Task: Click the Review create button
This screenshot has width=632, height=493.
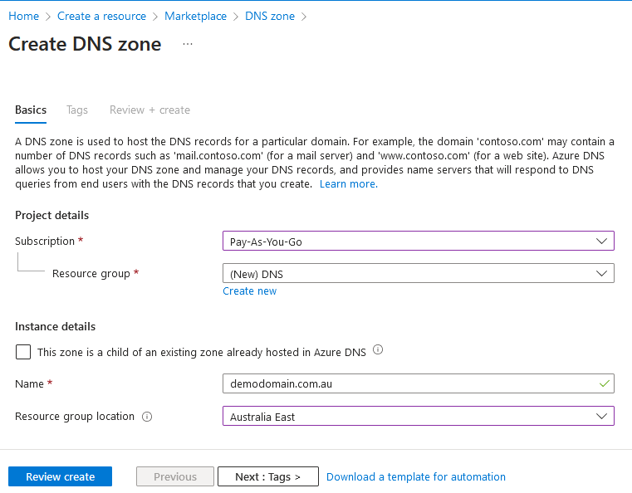Action: (60, 476)
